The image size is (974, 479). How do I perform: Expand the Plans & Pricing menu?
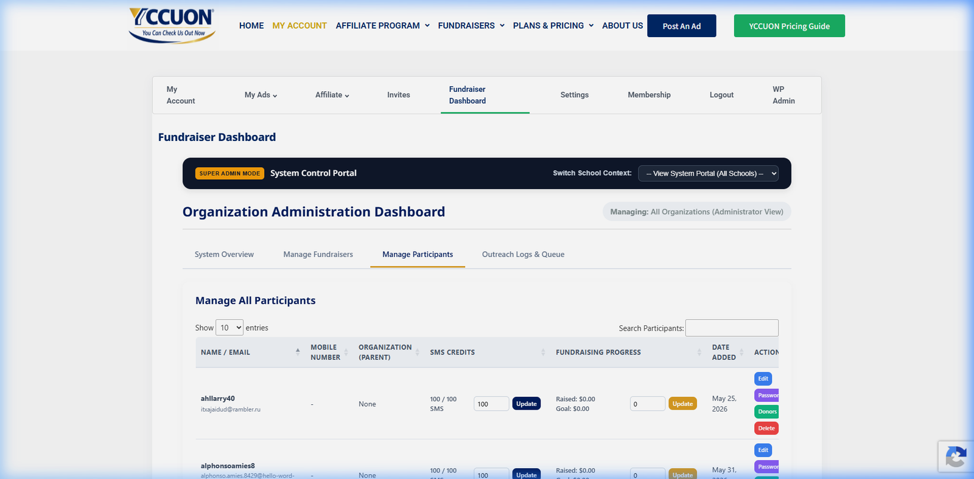coord(553,26)
